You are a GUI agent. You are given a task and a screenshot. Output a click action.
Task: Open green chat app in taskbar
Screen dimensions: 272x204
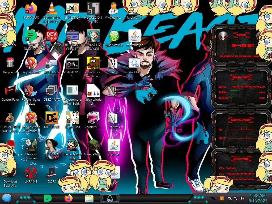[x=48, y=198]
